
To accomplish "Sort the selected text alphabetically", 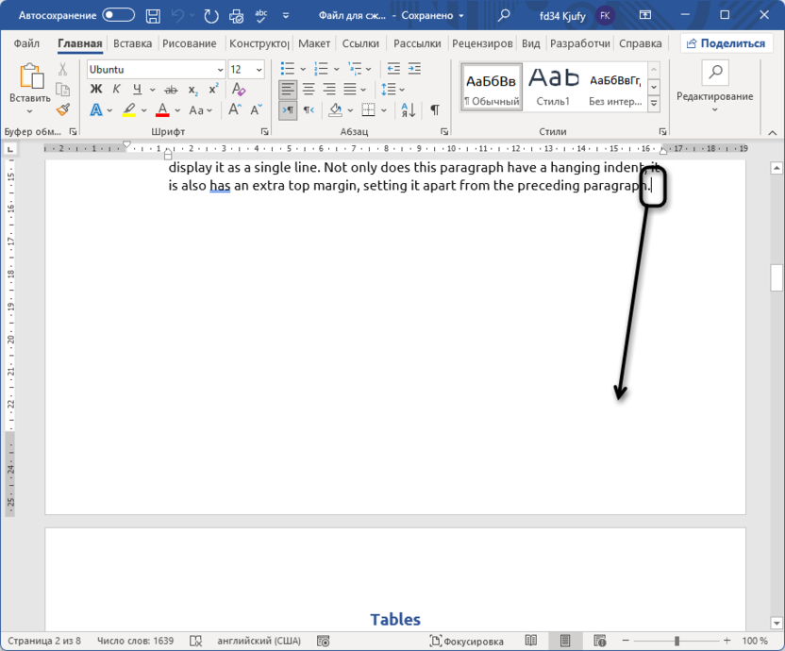I will pyautogui.click(x=408, y=109).
